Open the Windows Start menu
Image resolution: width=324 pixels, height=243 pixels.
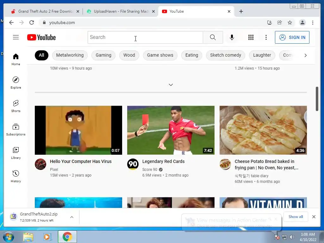click(x=9, y=237)
